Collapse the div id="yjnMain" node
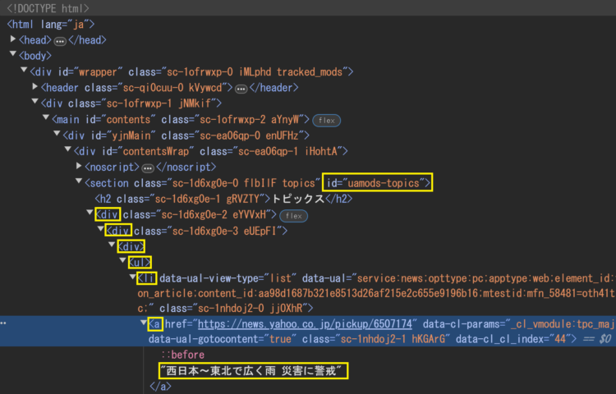The height and width of the screenshot is (394, 616). [57, 134]
